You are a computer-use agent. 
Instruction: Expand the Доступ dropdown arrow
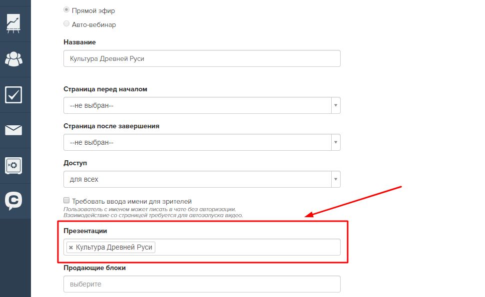click(336, 179)
